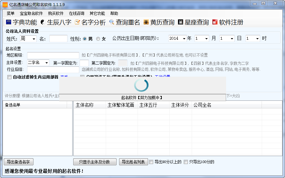Screen dimensions: 285x178
Task: Click the 生辰八字 yin-yang icon
Action: click(43, 22)
